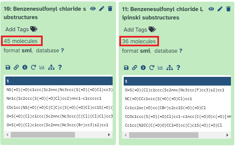Toggle visibility eye icon on dataset 10
The image size is (237, 147).
[93, 9]
